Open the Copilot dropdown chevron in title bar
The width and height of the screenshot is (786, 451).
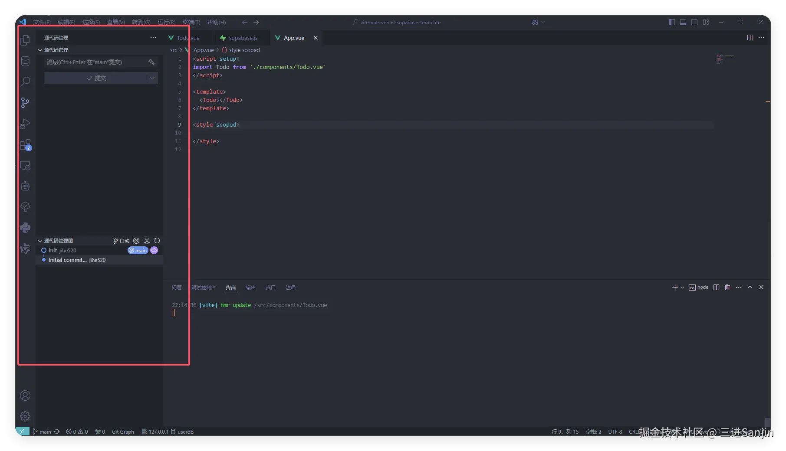543,22
